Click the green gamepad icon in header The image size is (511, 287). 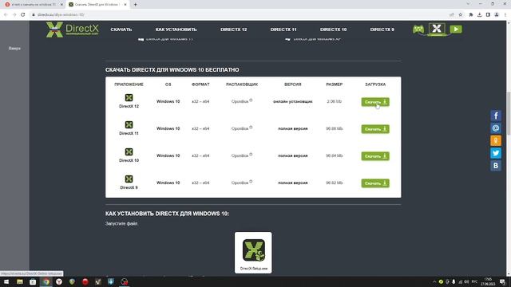click(x=418, y=29)
